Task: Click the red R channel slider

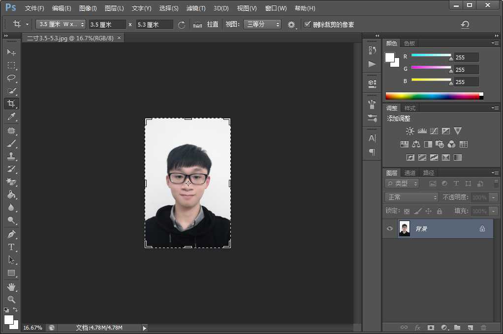Action: pyautogui.click(x=431, y=55)
